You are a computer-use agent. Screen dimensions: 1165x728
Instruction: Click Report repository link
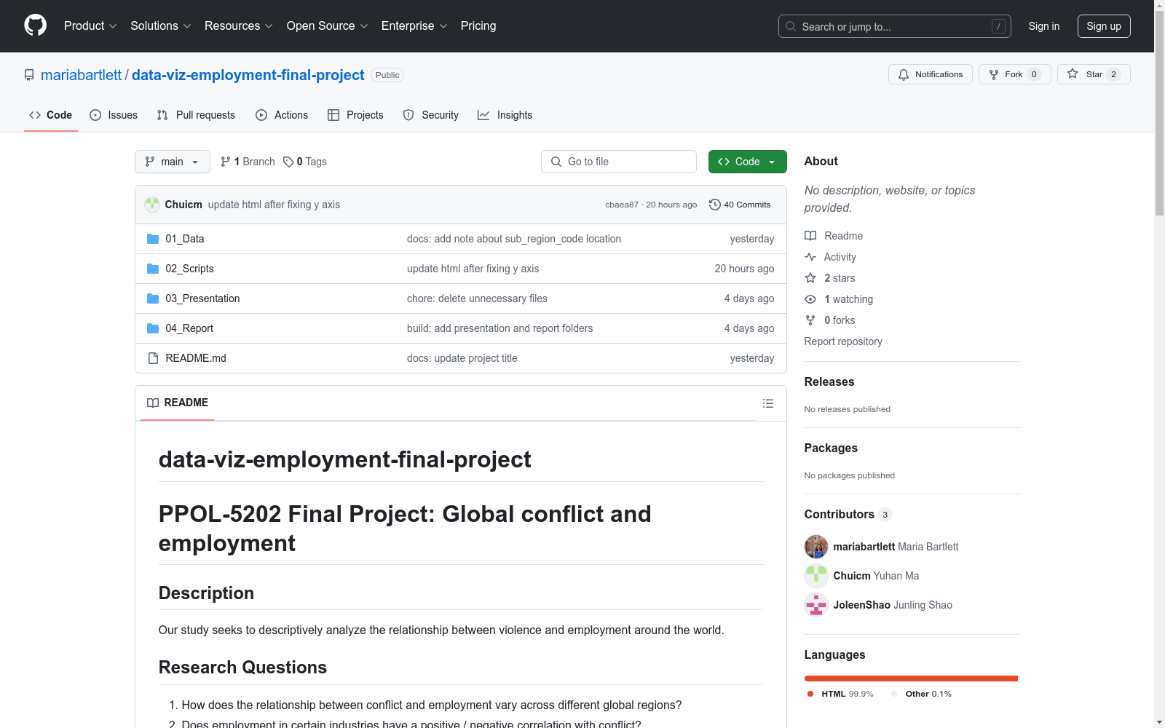[x=843, y=341]
